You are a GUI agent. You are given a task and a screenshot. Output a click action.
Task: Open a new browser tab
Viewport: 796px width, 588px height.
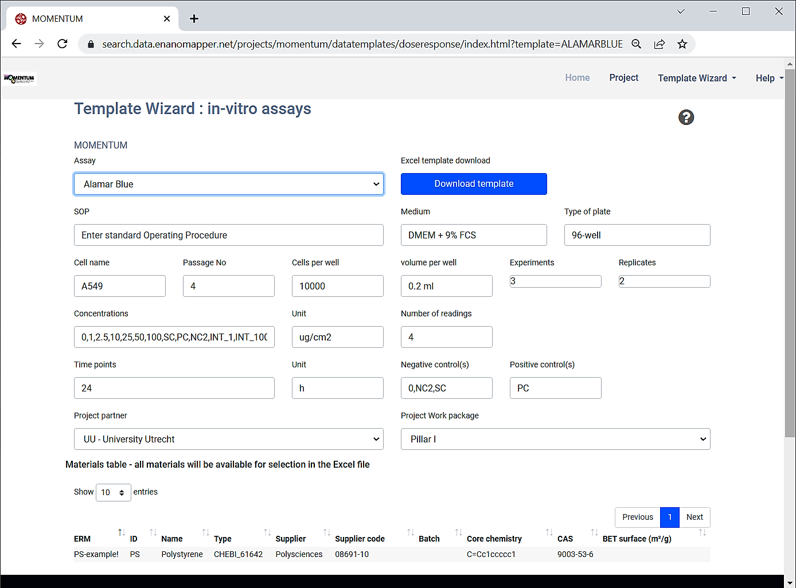(194, 19)
